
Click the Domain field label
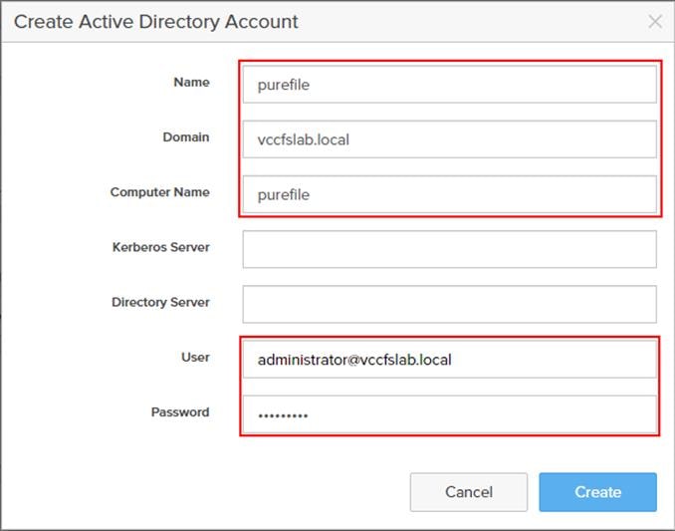coord(186,137)
